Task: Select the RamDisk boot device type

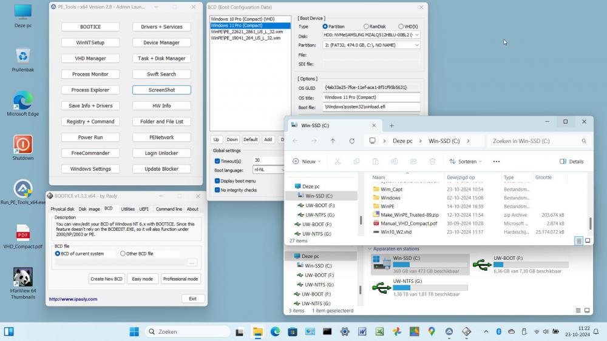Action: (x=366, y=27)
